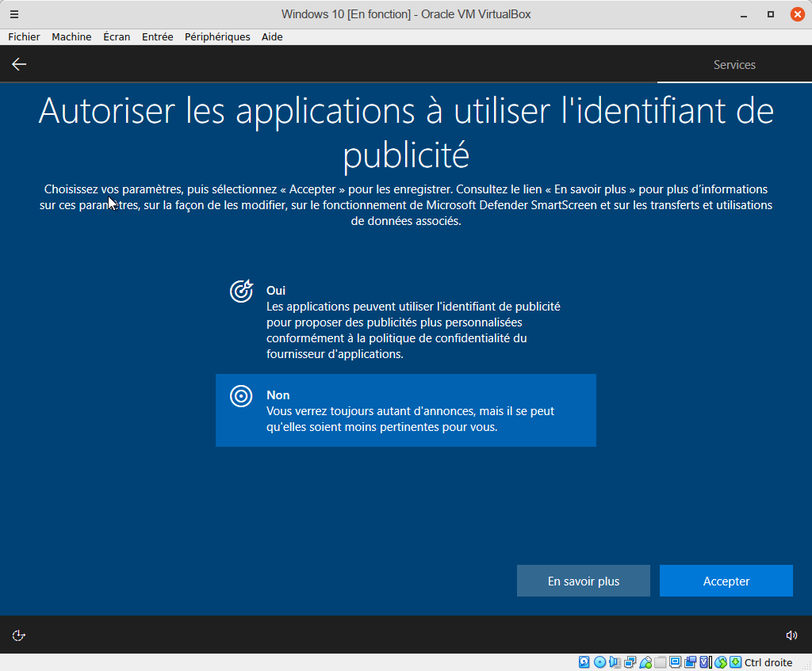Open the accessibility options icon

tap(19, 635)
